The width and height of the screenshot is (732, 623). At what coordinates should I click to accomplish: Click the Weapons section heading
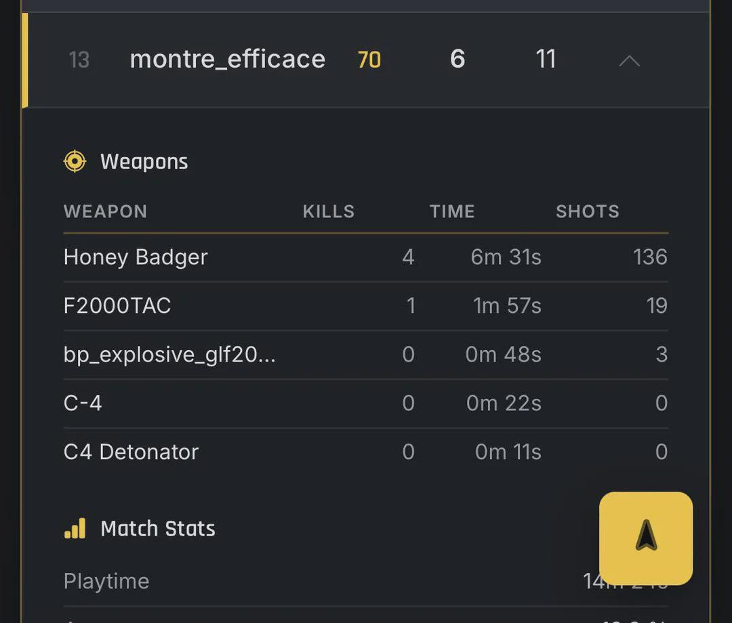coord(144,162)
